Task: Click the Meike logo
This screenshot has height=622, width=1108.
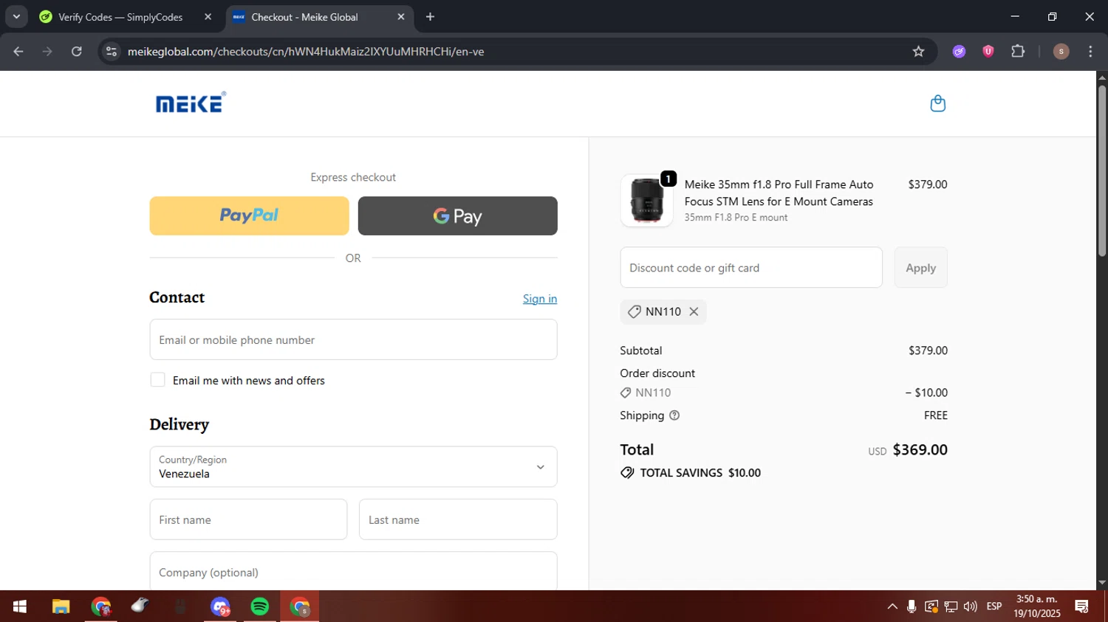Action: tap(191, 103)
